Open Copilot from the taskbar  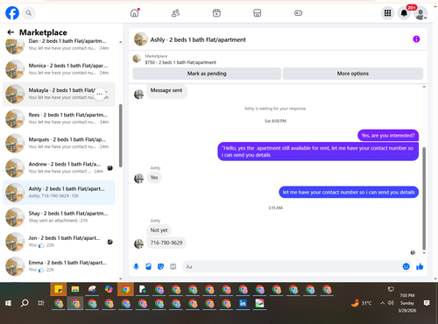click(109, 289)
